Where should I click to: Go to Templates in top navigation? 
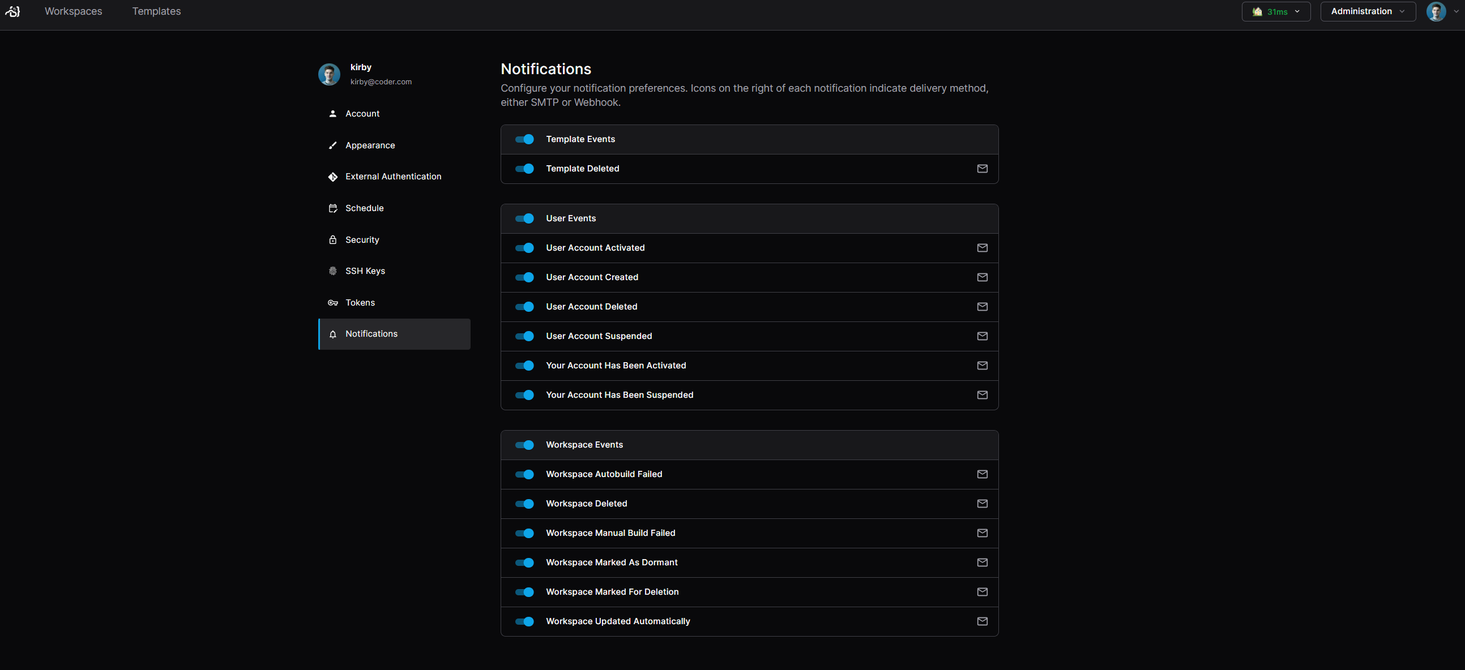tap(156, 11)
